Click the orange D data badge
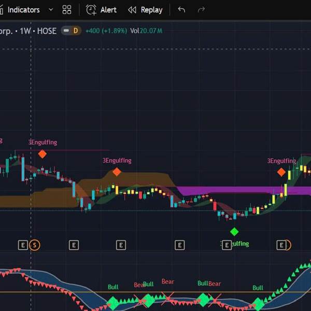The image size is (311, 311). 76,31
